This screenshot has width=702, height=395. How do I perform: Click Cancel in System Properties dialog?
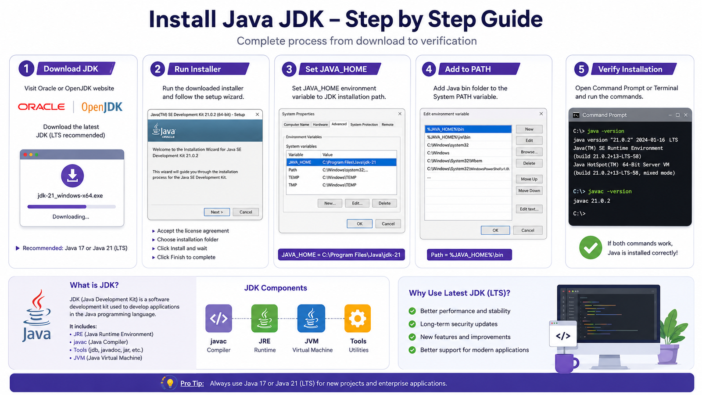click(x=388, y=224)
